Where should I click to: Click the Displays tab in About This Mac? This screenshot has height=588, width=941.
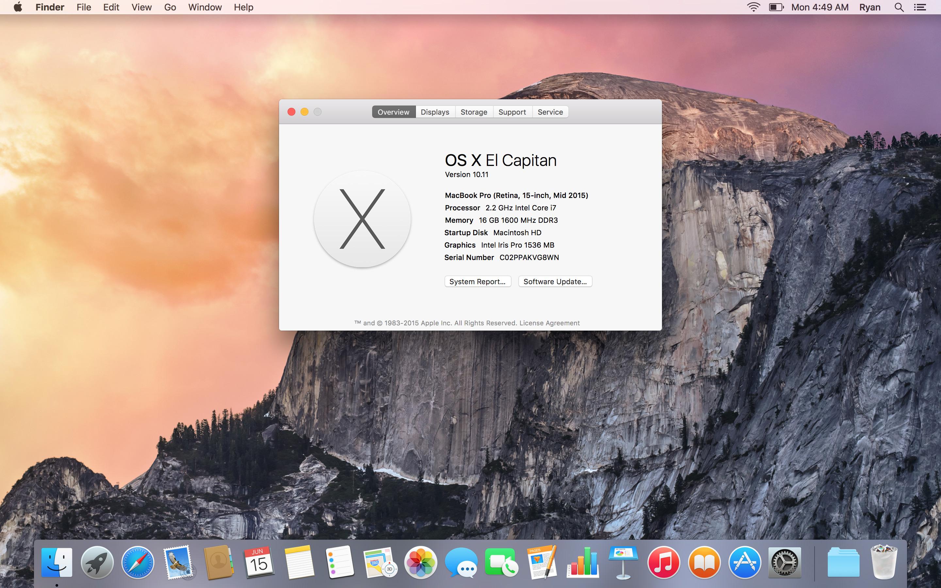coord(435,112)
